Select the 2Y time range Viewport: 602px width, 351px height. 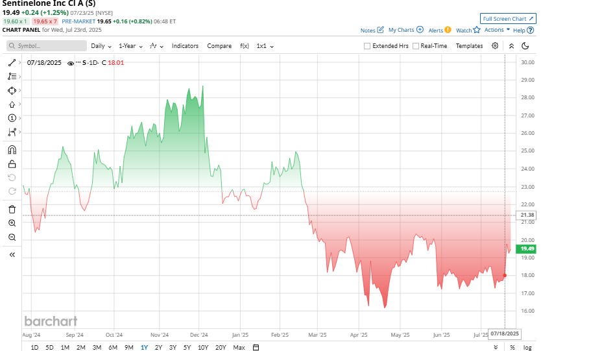[158, 347]
